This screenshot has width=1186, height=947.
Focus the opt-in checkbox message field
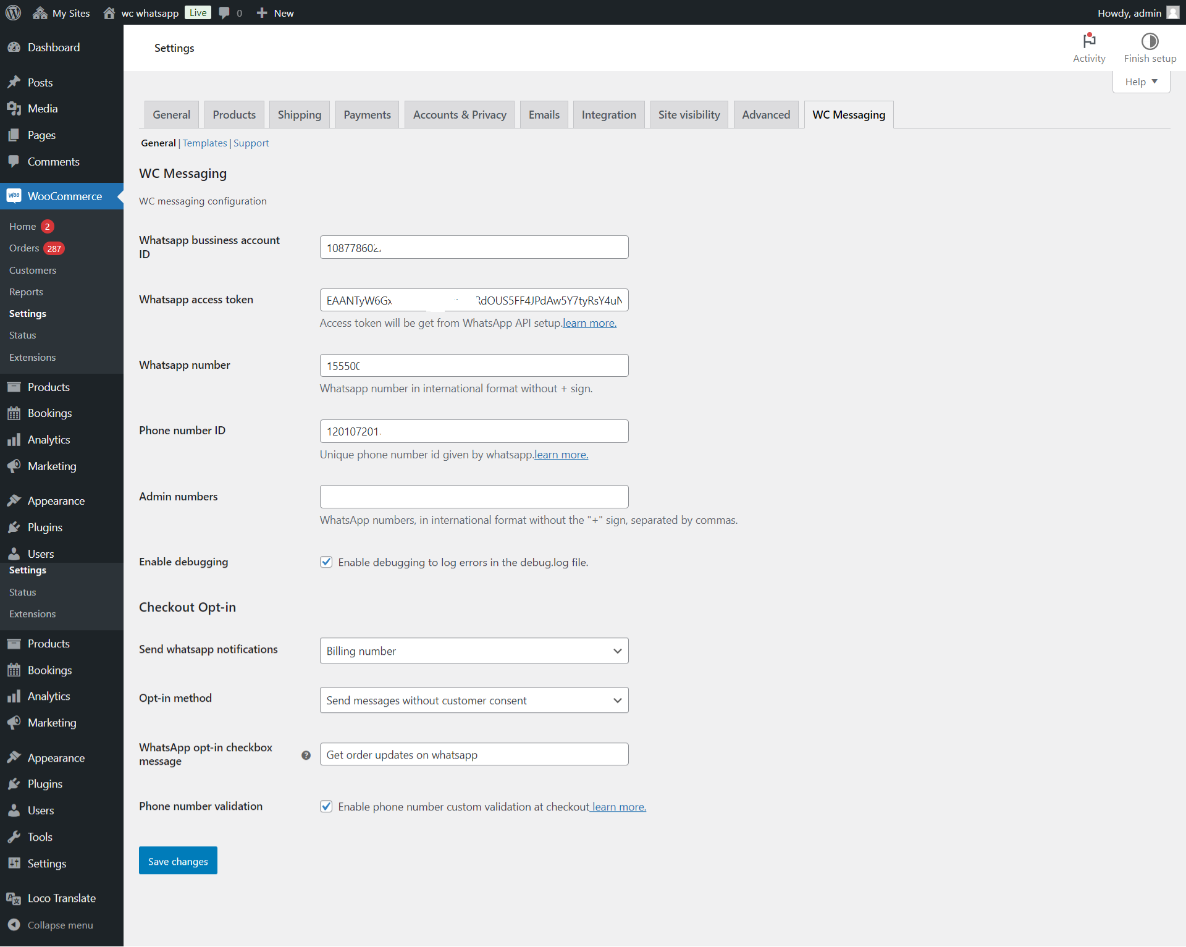point(474,754)
